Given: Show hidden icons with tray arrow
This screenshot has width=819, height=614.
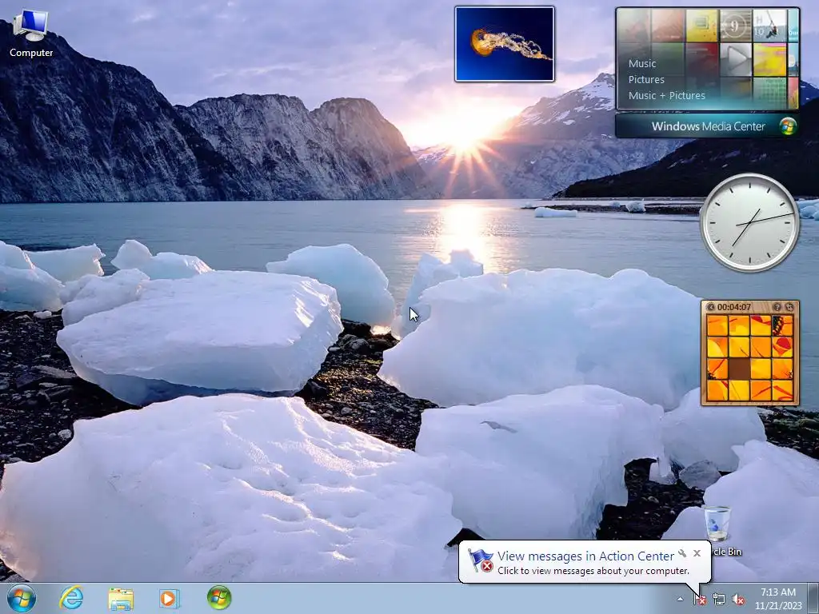Looking at the screenshot, I should [680, 600].
